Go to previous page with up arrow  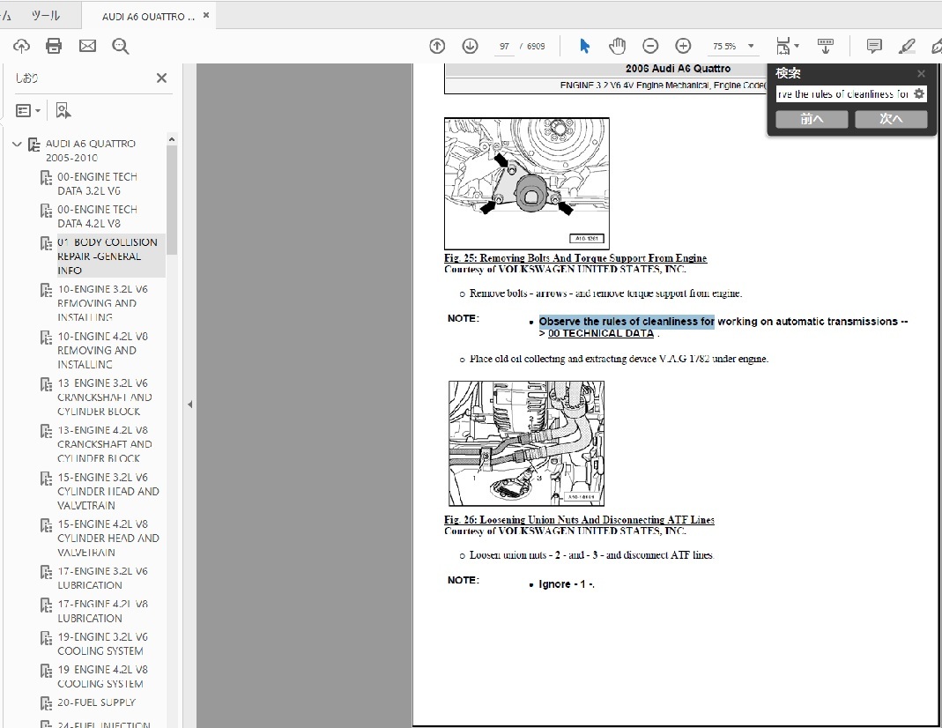(x=437, y=46)
